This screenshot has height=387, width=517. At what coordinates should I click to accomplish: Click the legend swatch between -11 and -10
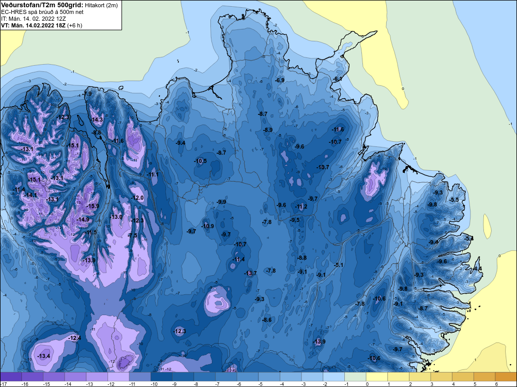pos(140,377)
